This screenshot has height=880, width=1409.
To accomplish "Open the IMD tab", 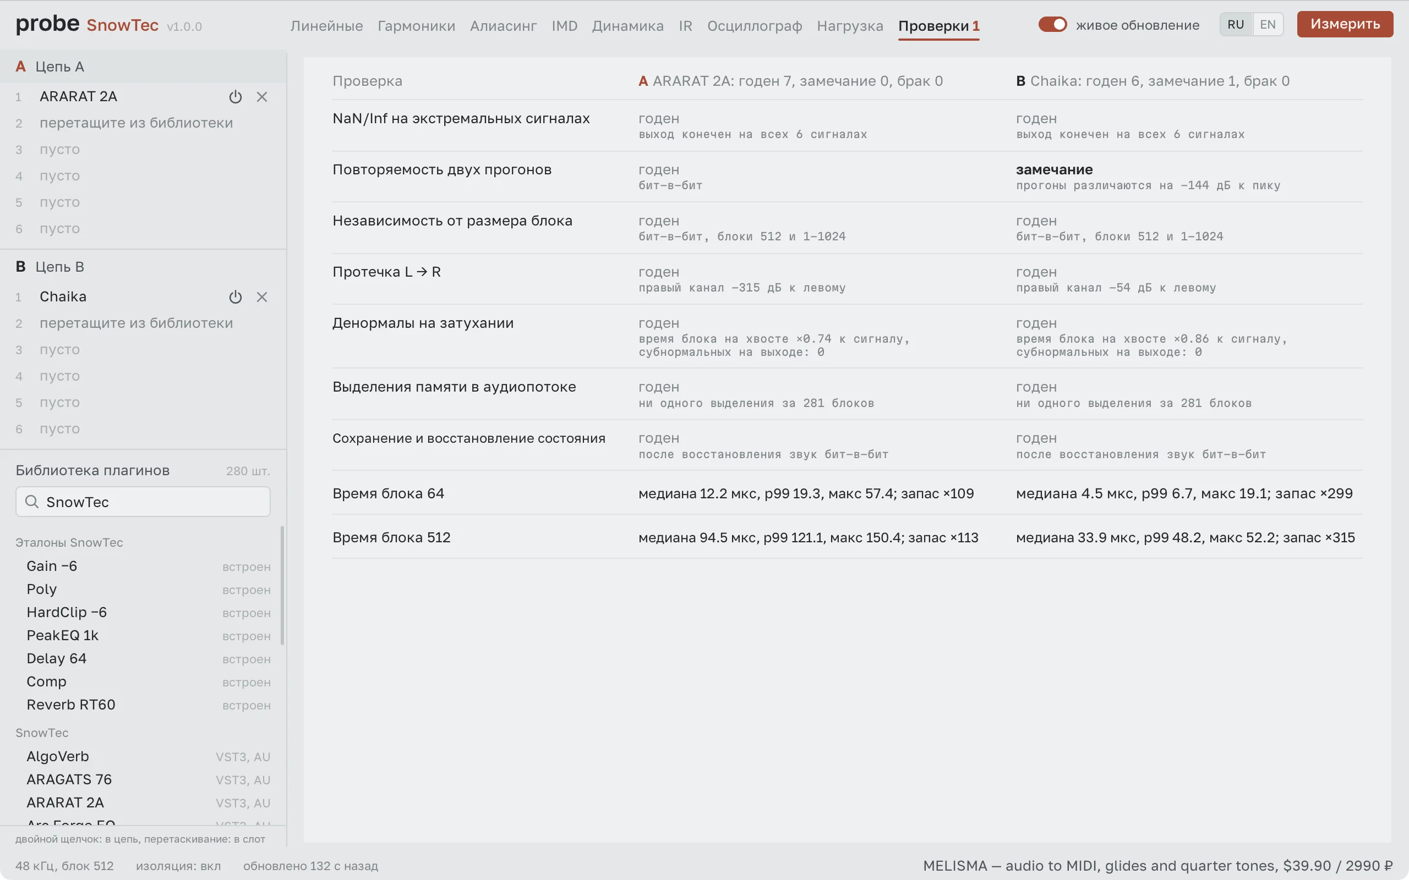I will 564,26.
